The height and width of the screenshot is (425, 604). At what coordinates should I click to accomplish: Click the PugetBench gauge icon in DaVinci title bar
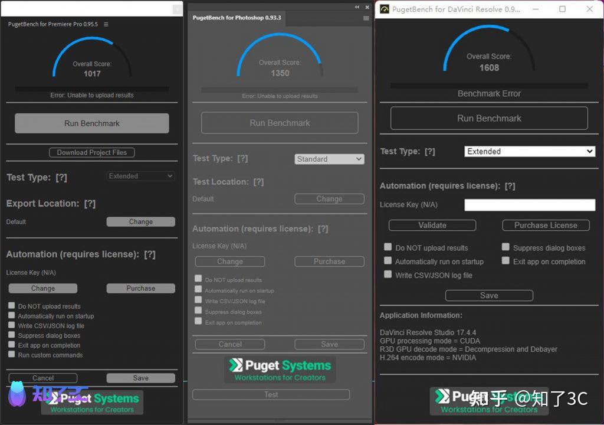point(384,9)
